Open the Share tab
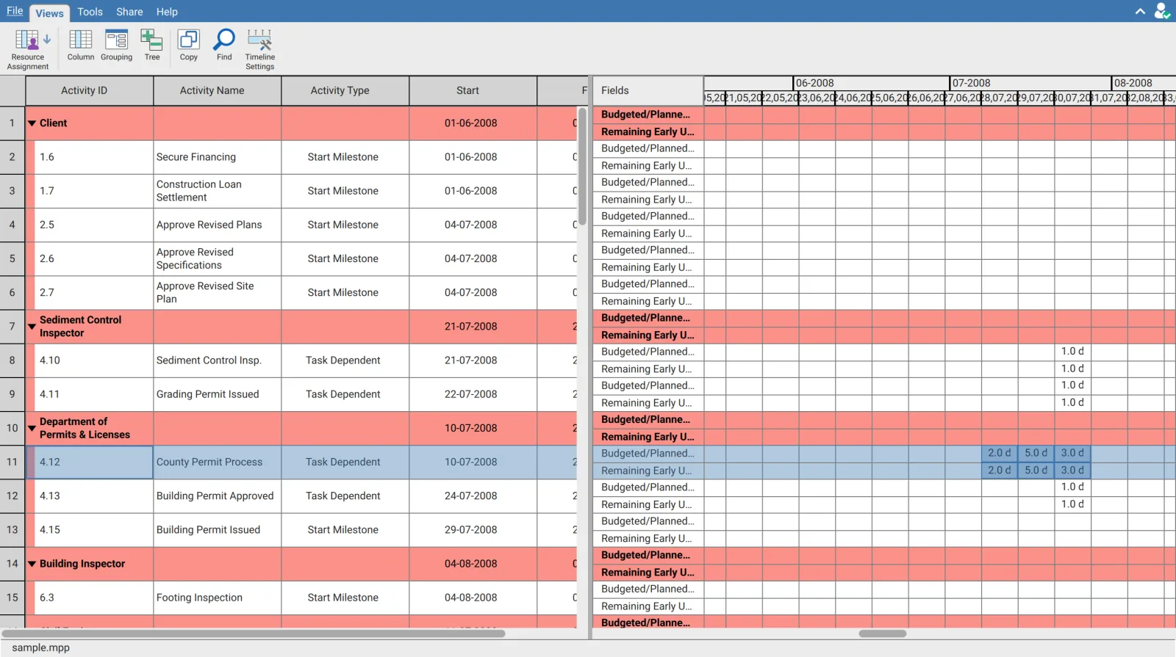1176x657 pixels. click(129, 12)
